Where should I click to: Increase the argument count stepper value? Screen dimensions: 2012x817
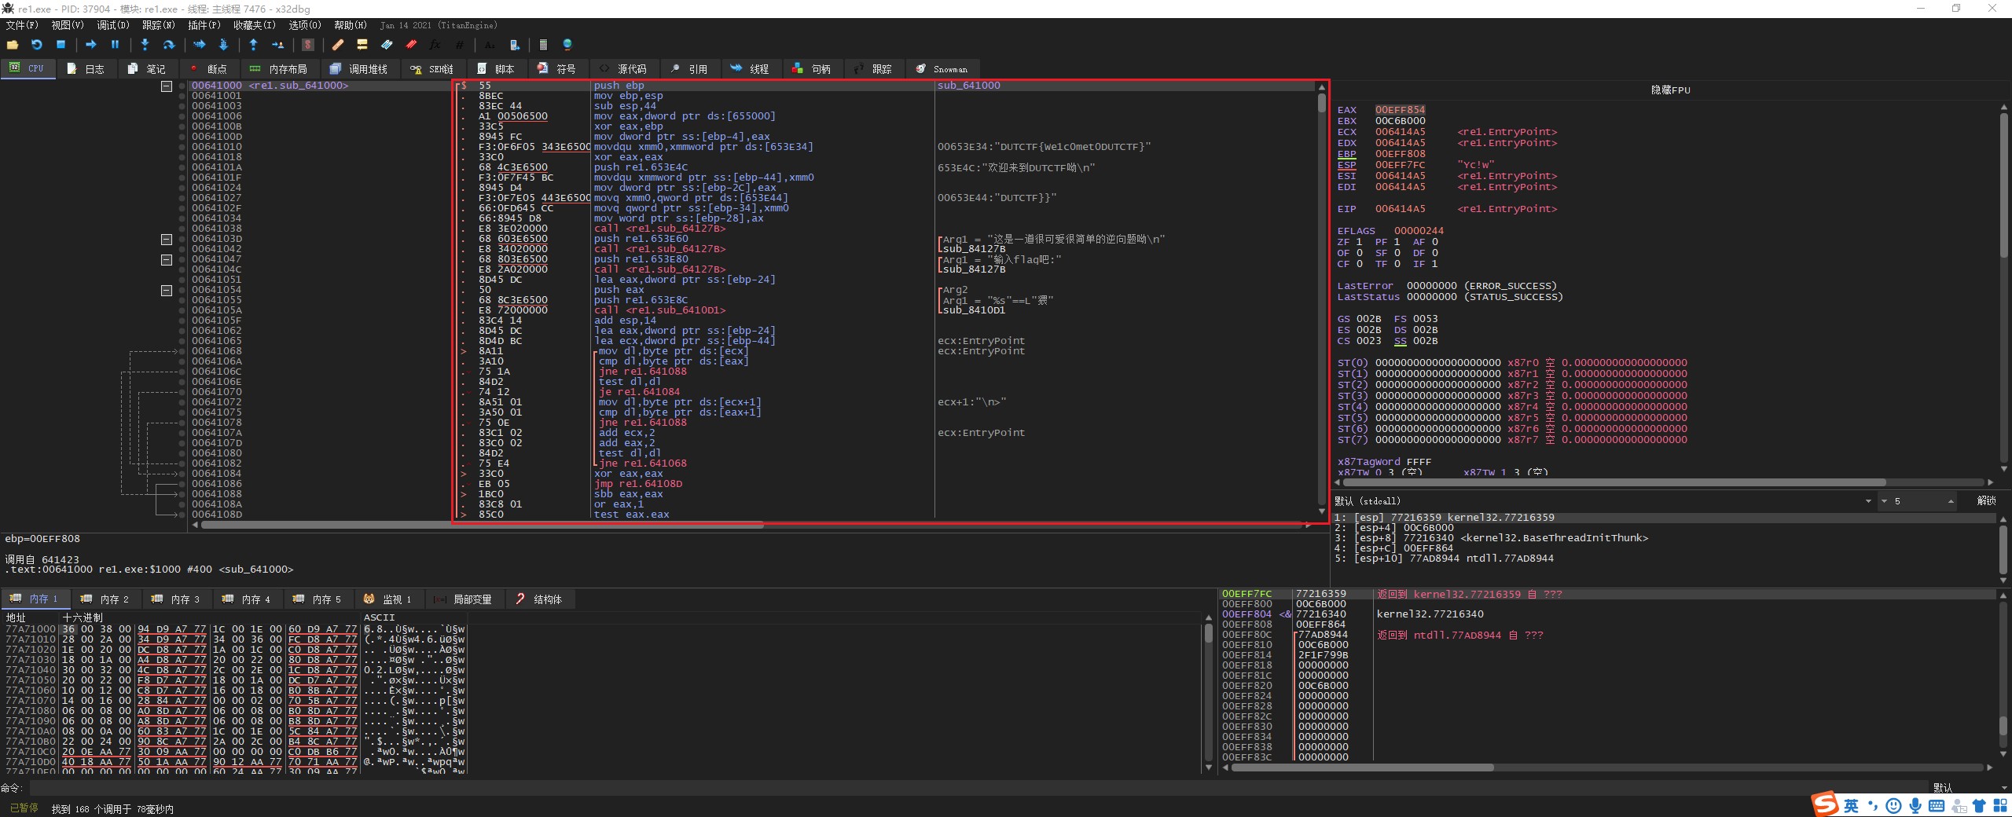(x=1951, y=499)
